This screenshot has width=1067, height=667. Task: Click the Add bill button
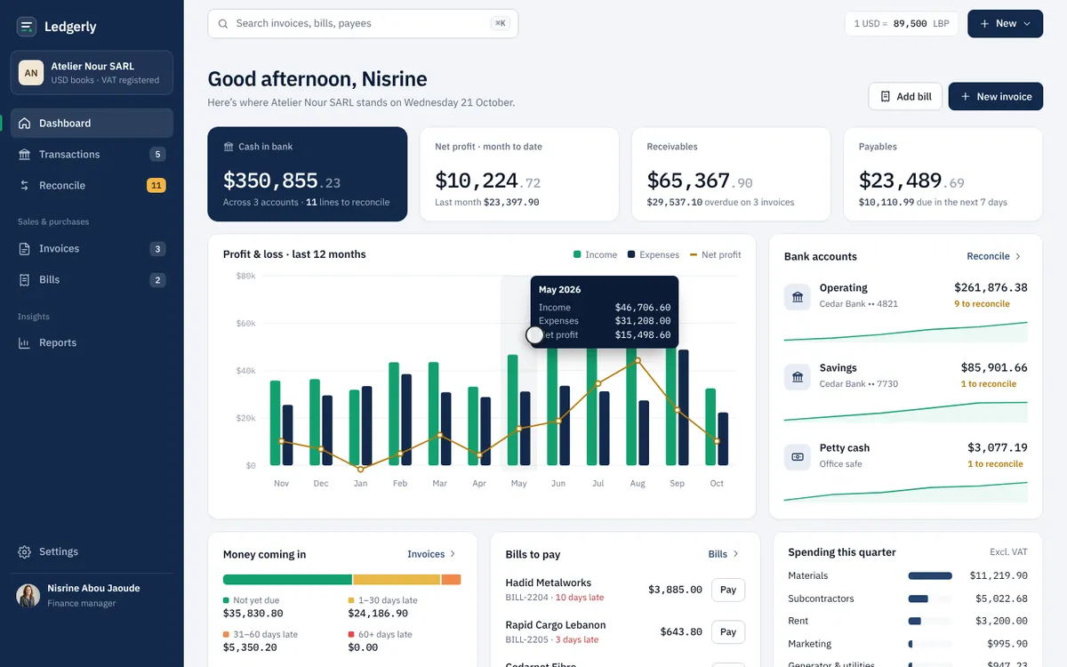point(905,96)
